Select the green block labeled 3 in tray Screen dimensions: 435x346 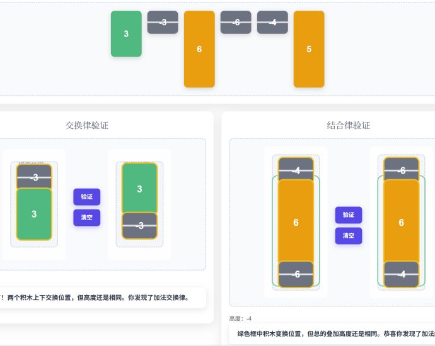[x=126, y=34]
